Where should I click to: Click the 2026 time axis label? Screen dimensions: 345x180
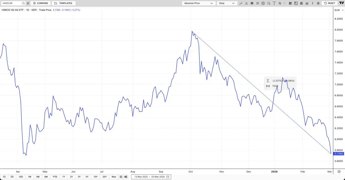(275, 171)
